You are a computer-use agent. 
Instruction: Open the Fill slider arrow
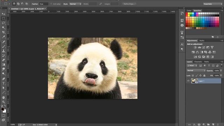(x=221, y=76)
